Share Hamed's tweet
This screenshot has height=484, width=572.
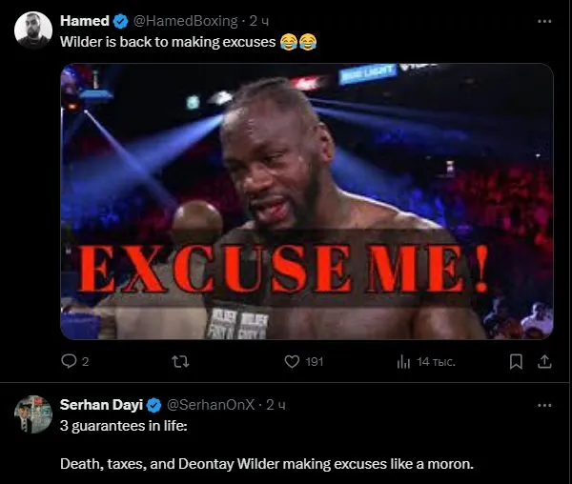click(x=544, y=362)
